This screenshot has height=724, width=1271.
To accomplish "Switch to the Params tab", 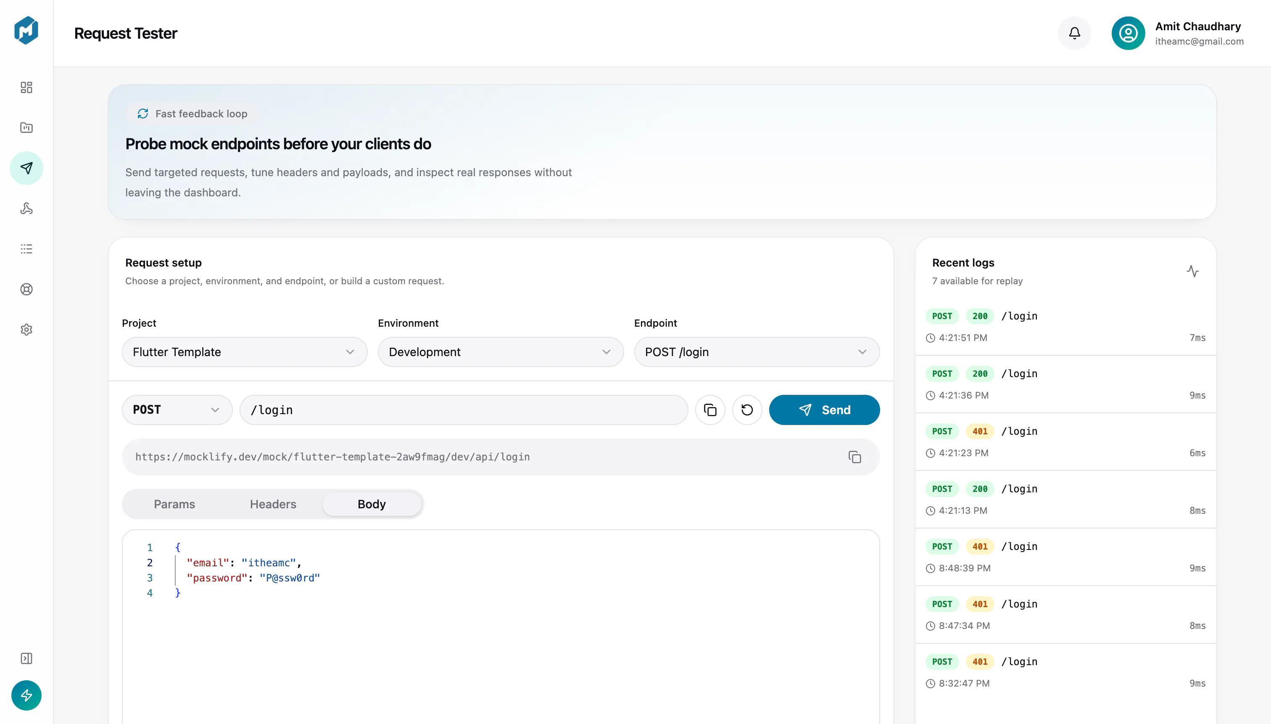I will coord(174,504).
